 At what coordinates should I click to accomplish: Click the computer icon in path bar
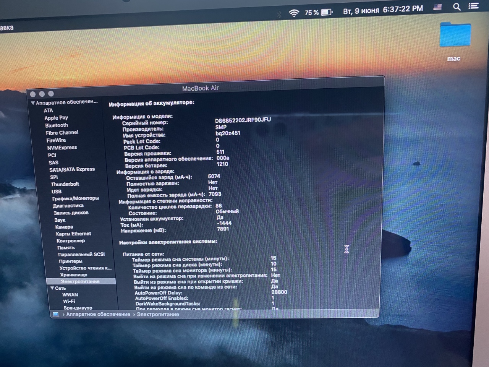click(56, 314)
